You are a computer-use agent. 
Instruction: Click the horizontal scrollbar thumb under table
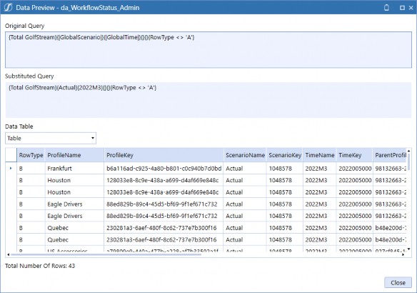click(x=106, y=254)
